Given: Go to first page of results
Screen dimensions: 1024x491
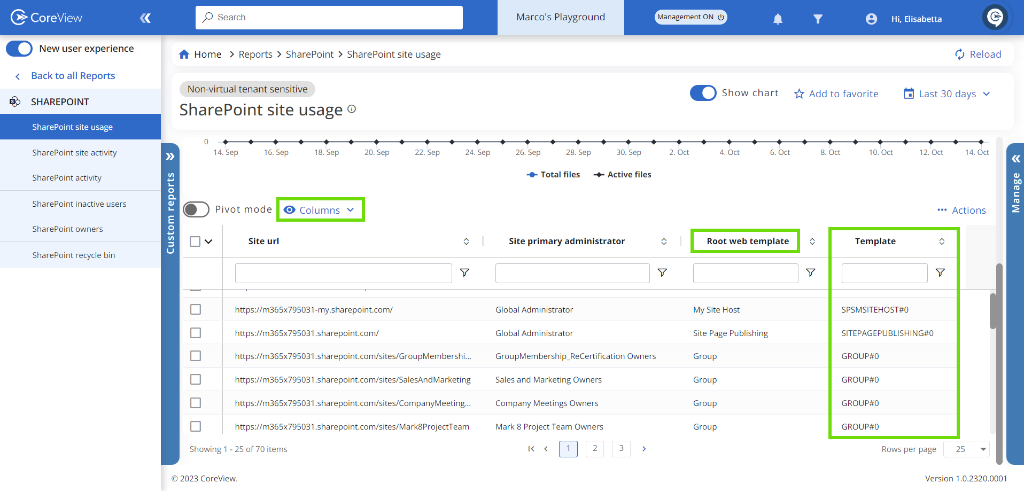Looking at the screenshot, I should tap(531, 449).
